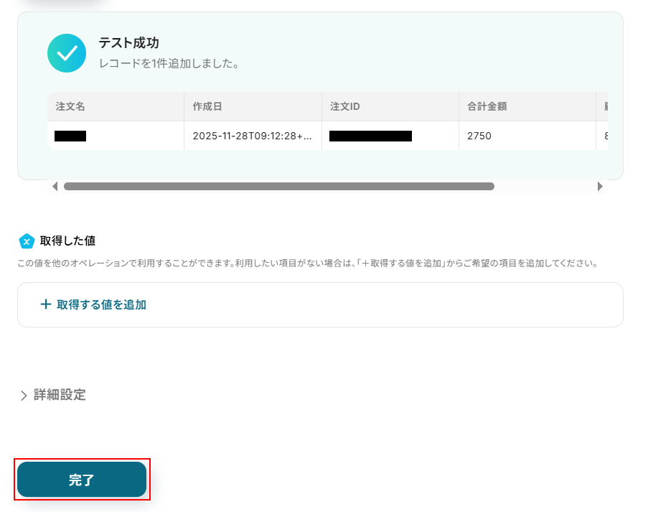The height and width of the screenshot is (512, 648).
Task: Select the 作成日 column header
Action: click(207, 106)
